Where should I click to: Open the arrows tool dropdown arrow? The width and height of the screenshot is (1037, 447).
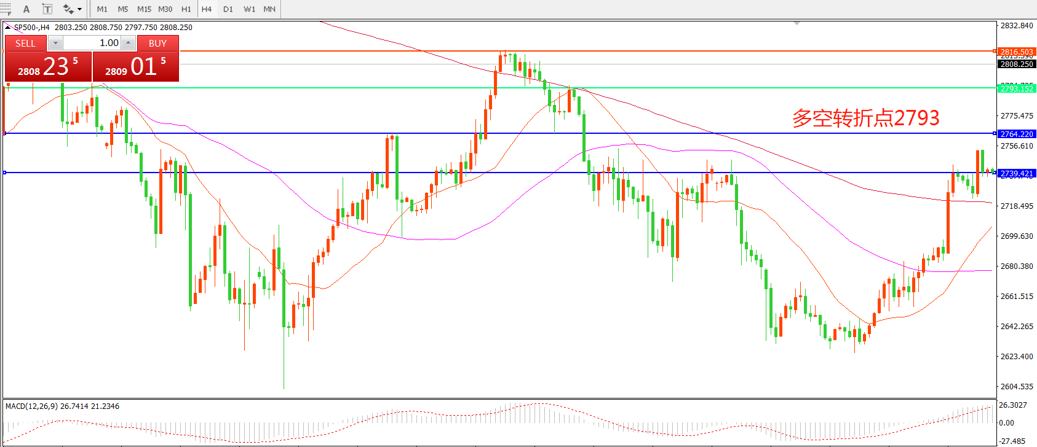pyautogui.click(x=80, y=9)
